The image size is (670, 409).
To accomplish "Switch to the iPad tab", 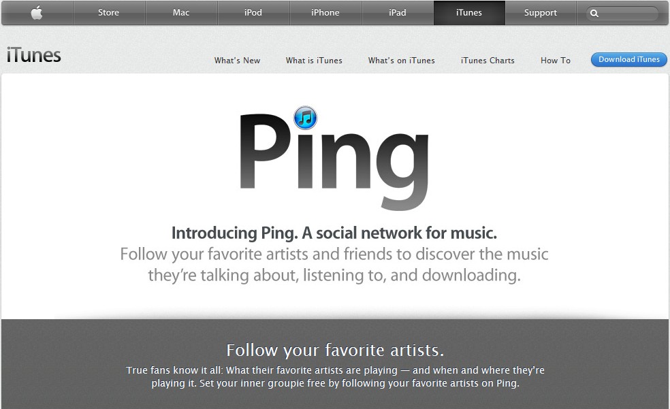I will click(x=398, y=13).
